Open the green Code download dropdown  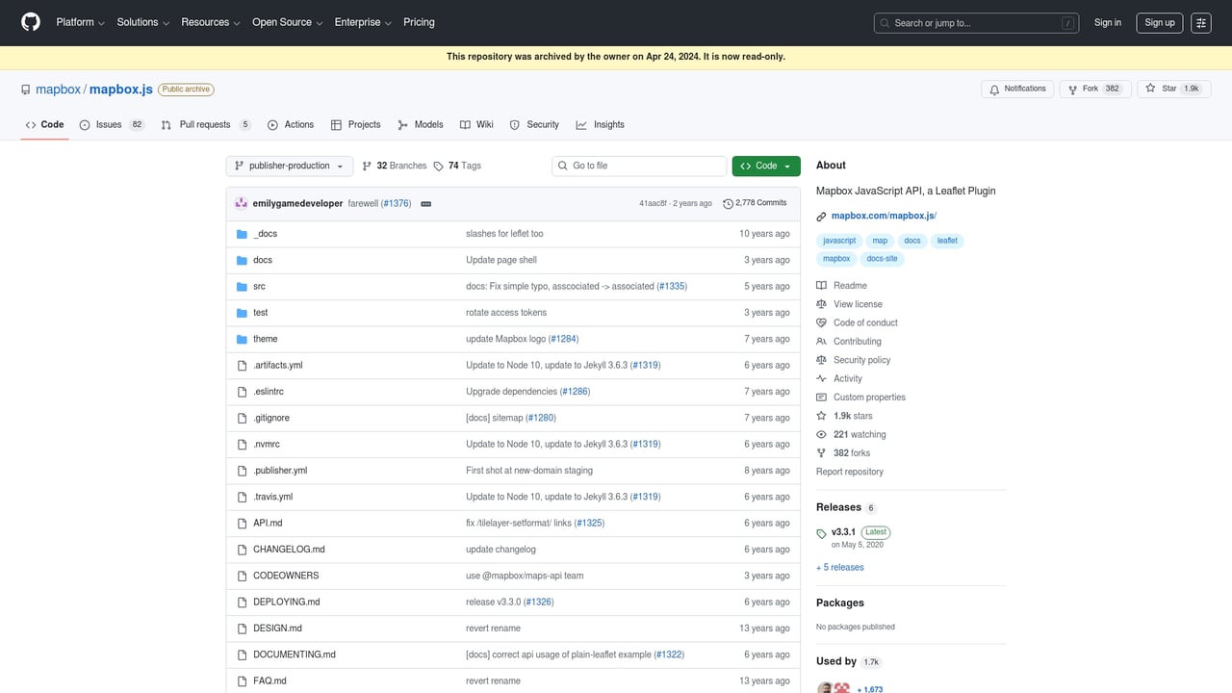(x=765, y=166)
